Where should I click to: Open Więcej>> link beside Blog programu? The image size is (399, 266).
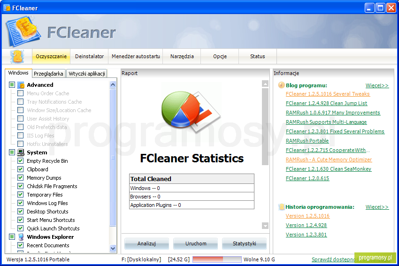(377, 85)
